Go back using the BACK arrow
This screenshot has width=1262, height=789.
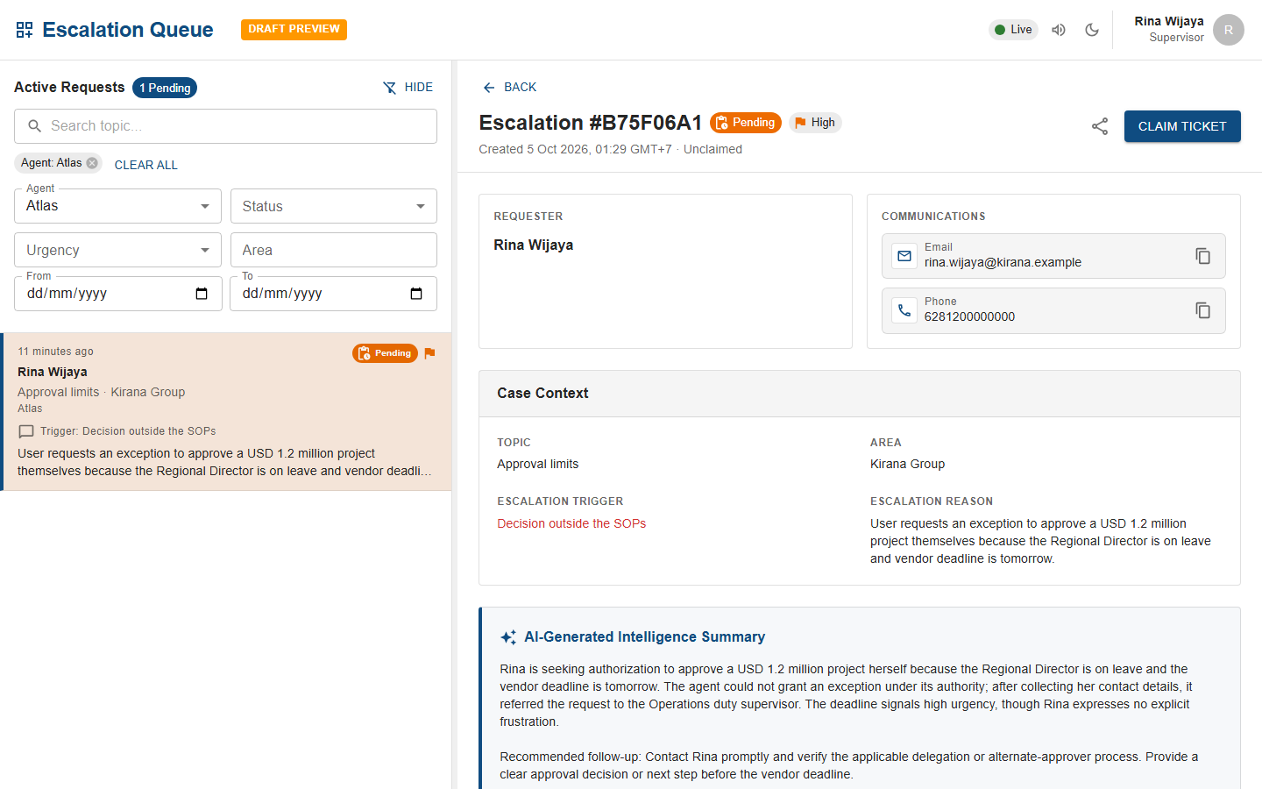tap(509, 87)
